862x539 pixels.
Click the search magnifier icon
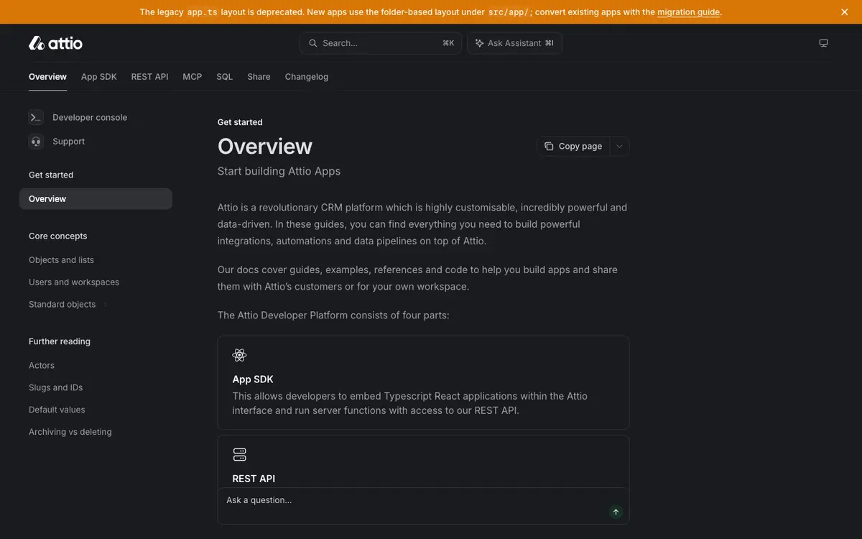coord(313,43)
